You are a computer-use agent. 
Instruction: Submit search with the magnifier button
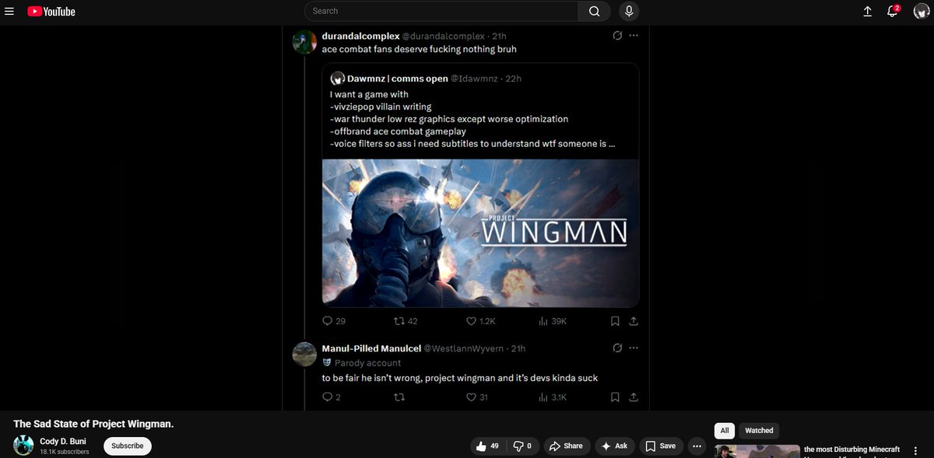(x=595, y=11)
